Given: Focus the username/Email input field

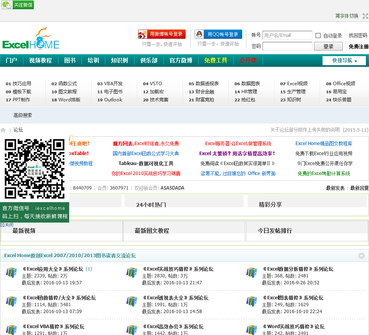Looking at the screenshot, I should (288, 35).
